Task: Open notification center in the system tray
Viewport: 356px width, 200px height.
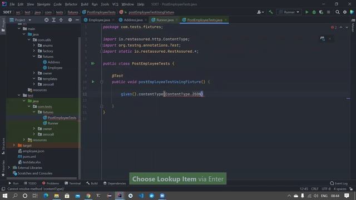Action: (x=347, y=196)
